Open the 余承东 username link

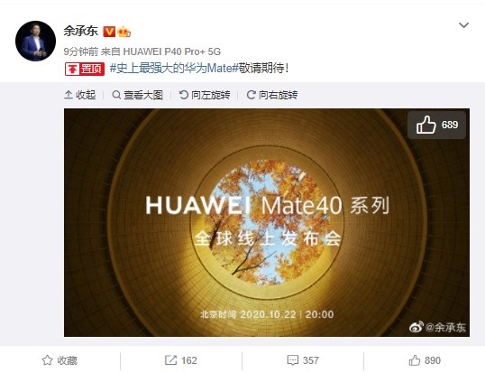pyautogui.click(x=81, y=32)
